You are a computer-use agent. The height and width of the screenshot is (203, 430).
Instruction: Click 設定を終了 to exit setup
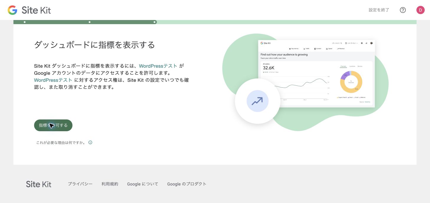(x=379, y=10)
